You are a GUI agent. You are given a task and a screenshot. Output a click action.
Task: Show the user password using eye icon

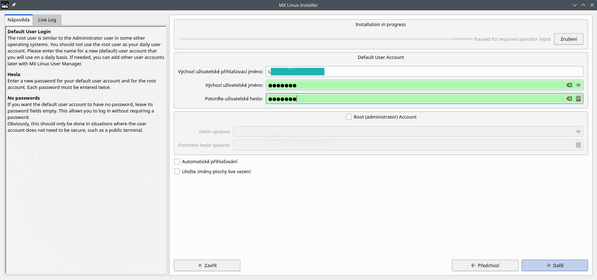click(578, 85)
